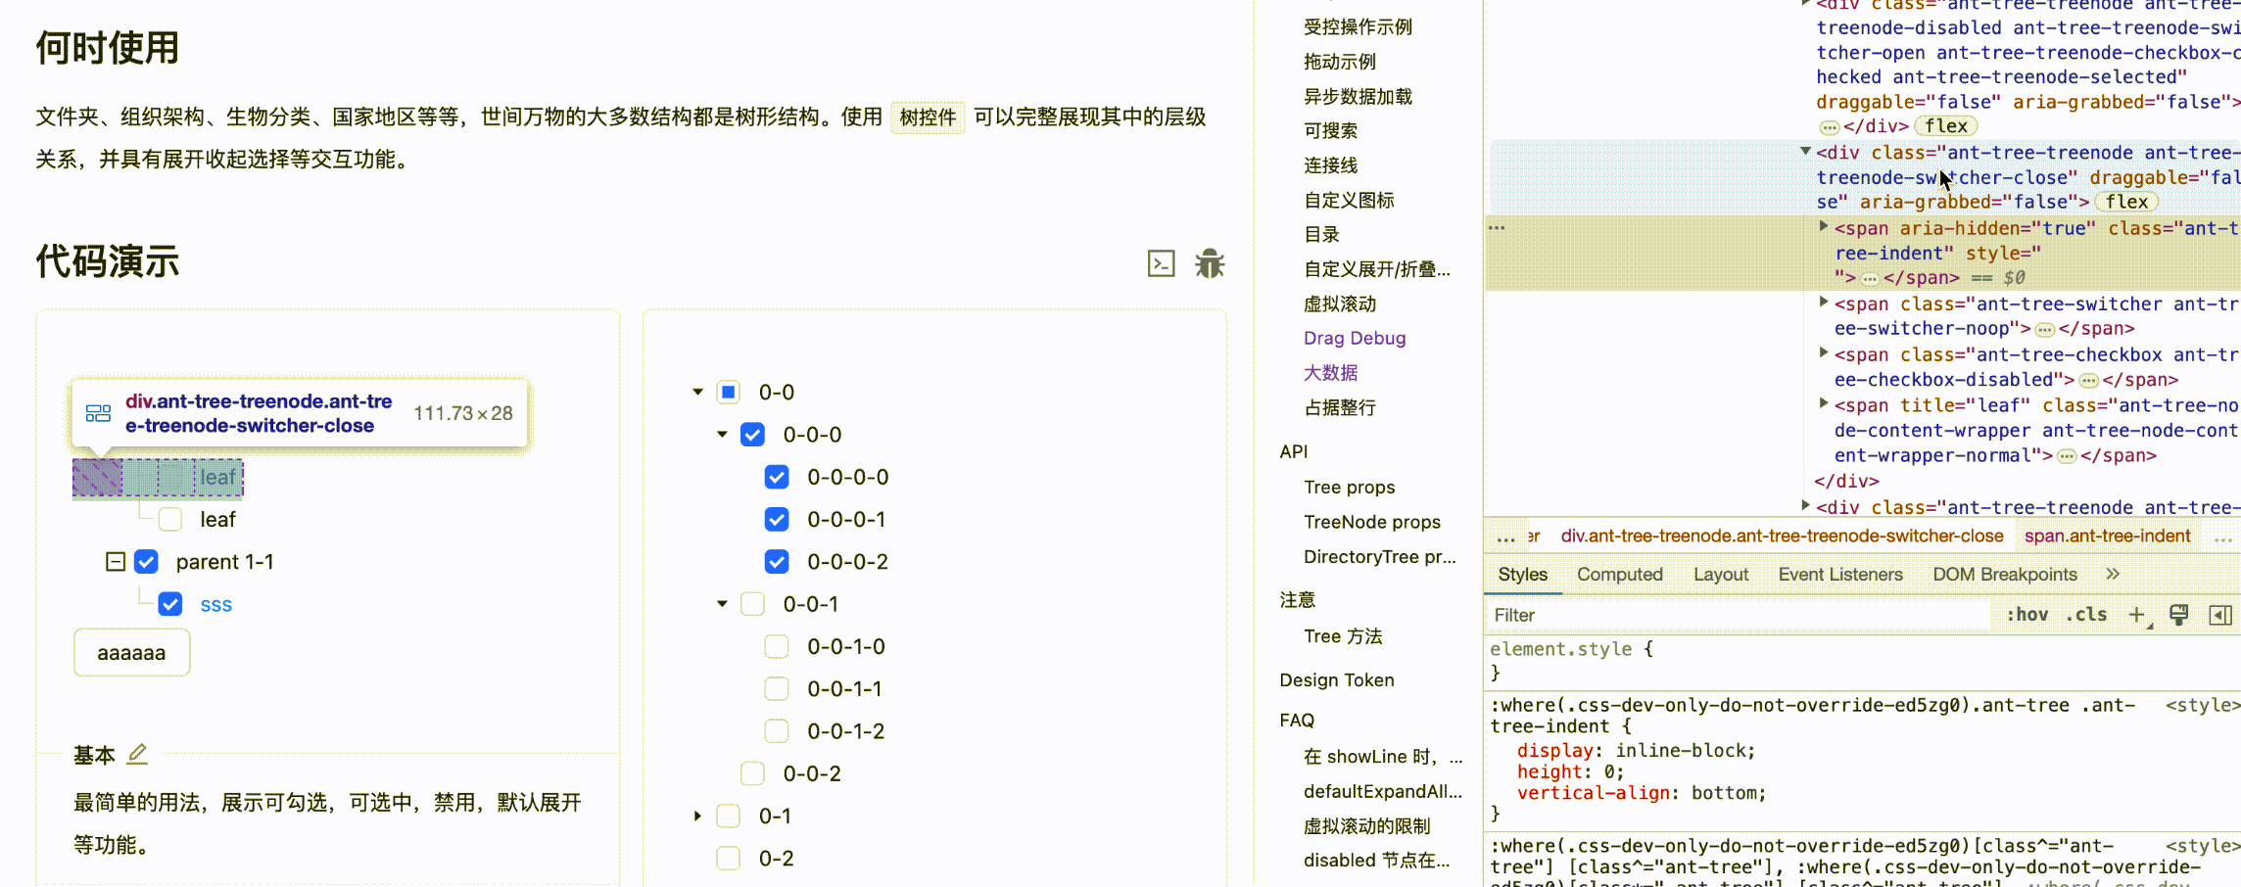Toggle the computed styles sidebar icon
2241x887 pixels.
(x=2219, y=615)
